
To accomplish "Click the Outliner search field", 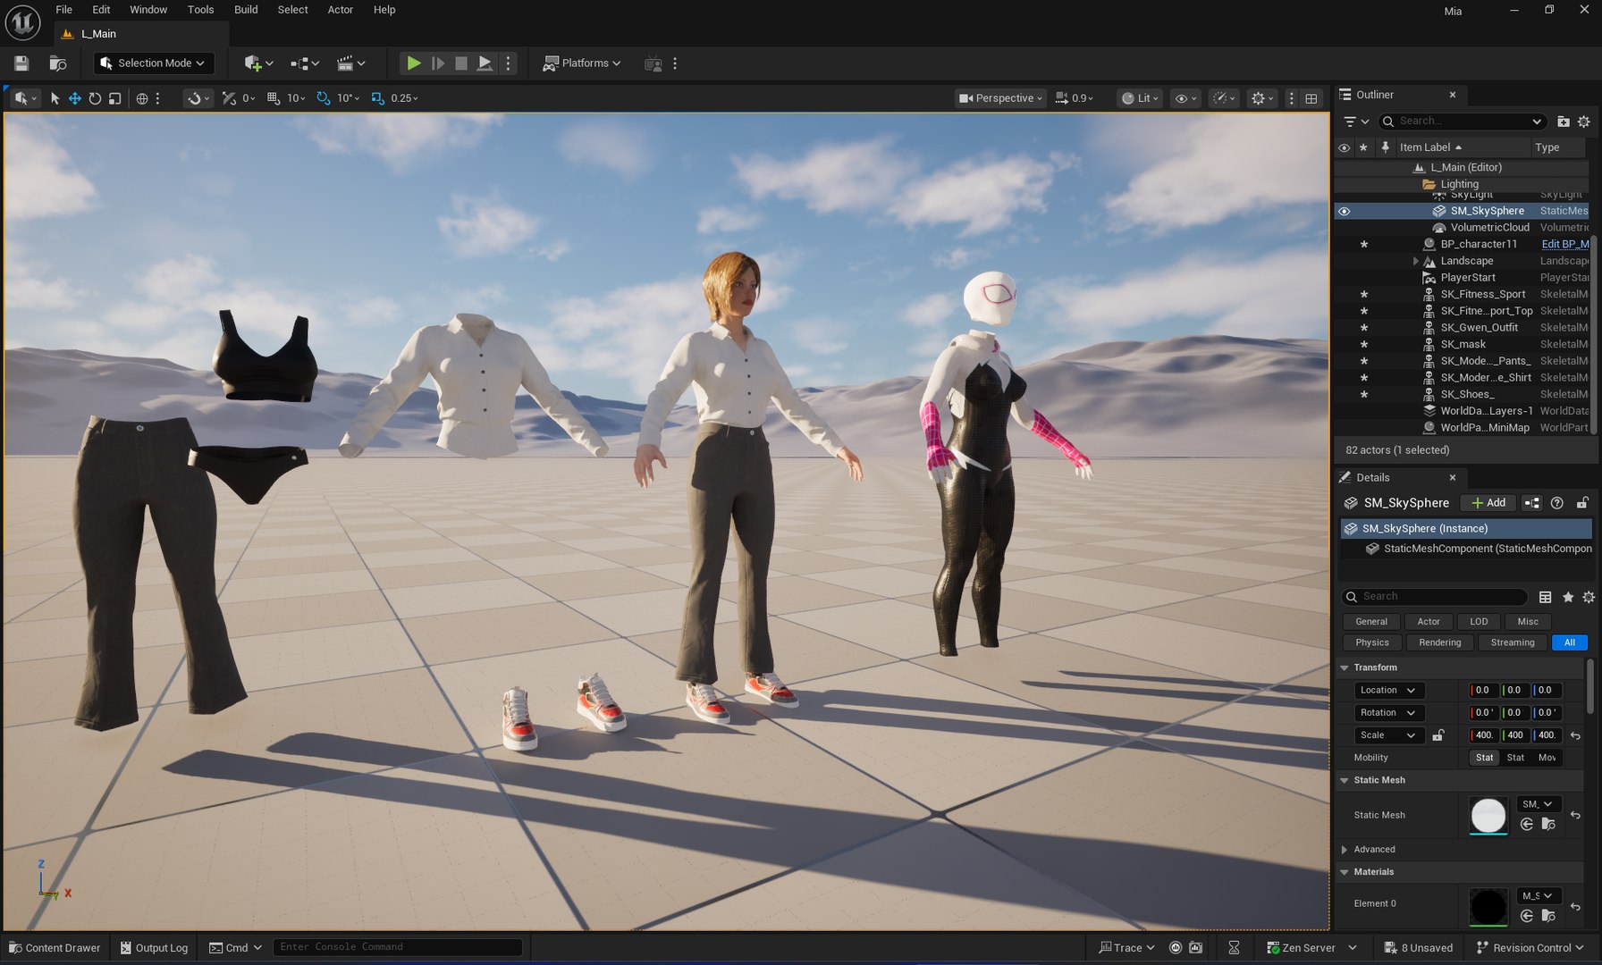I will (1463, 122).
